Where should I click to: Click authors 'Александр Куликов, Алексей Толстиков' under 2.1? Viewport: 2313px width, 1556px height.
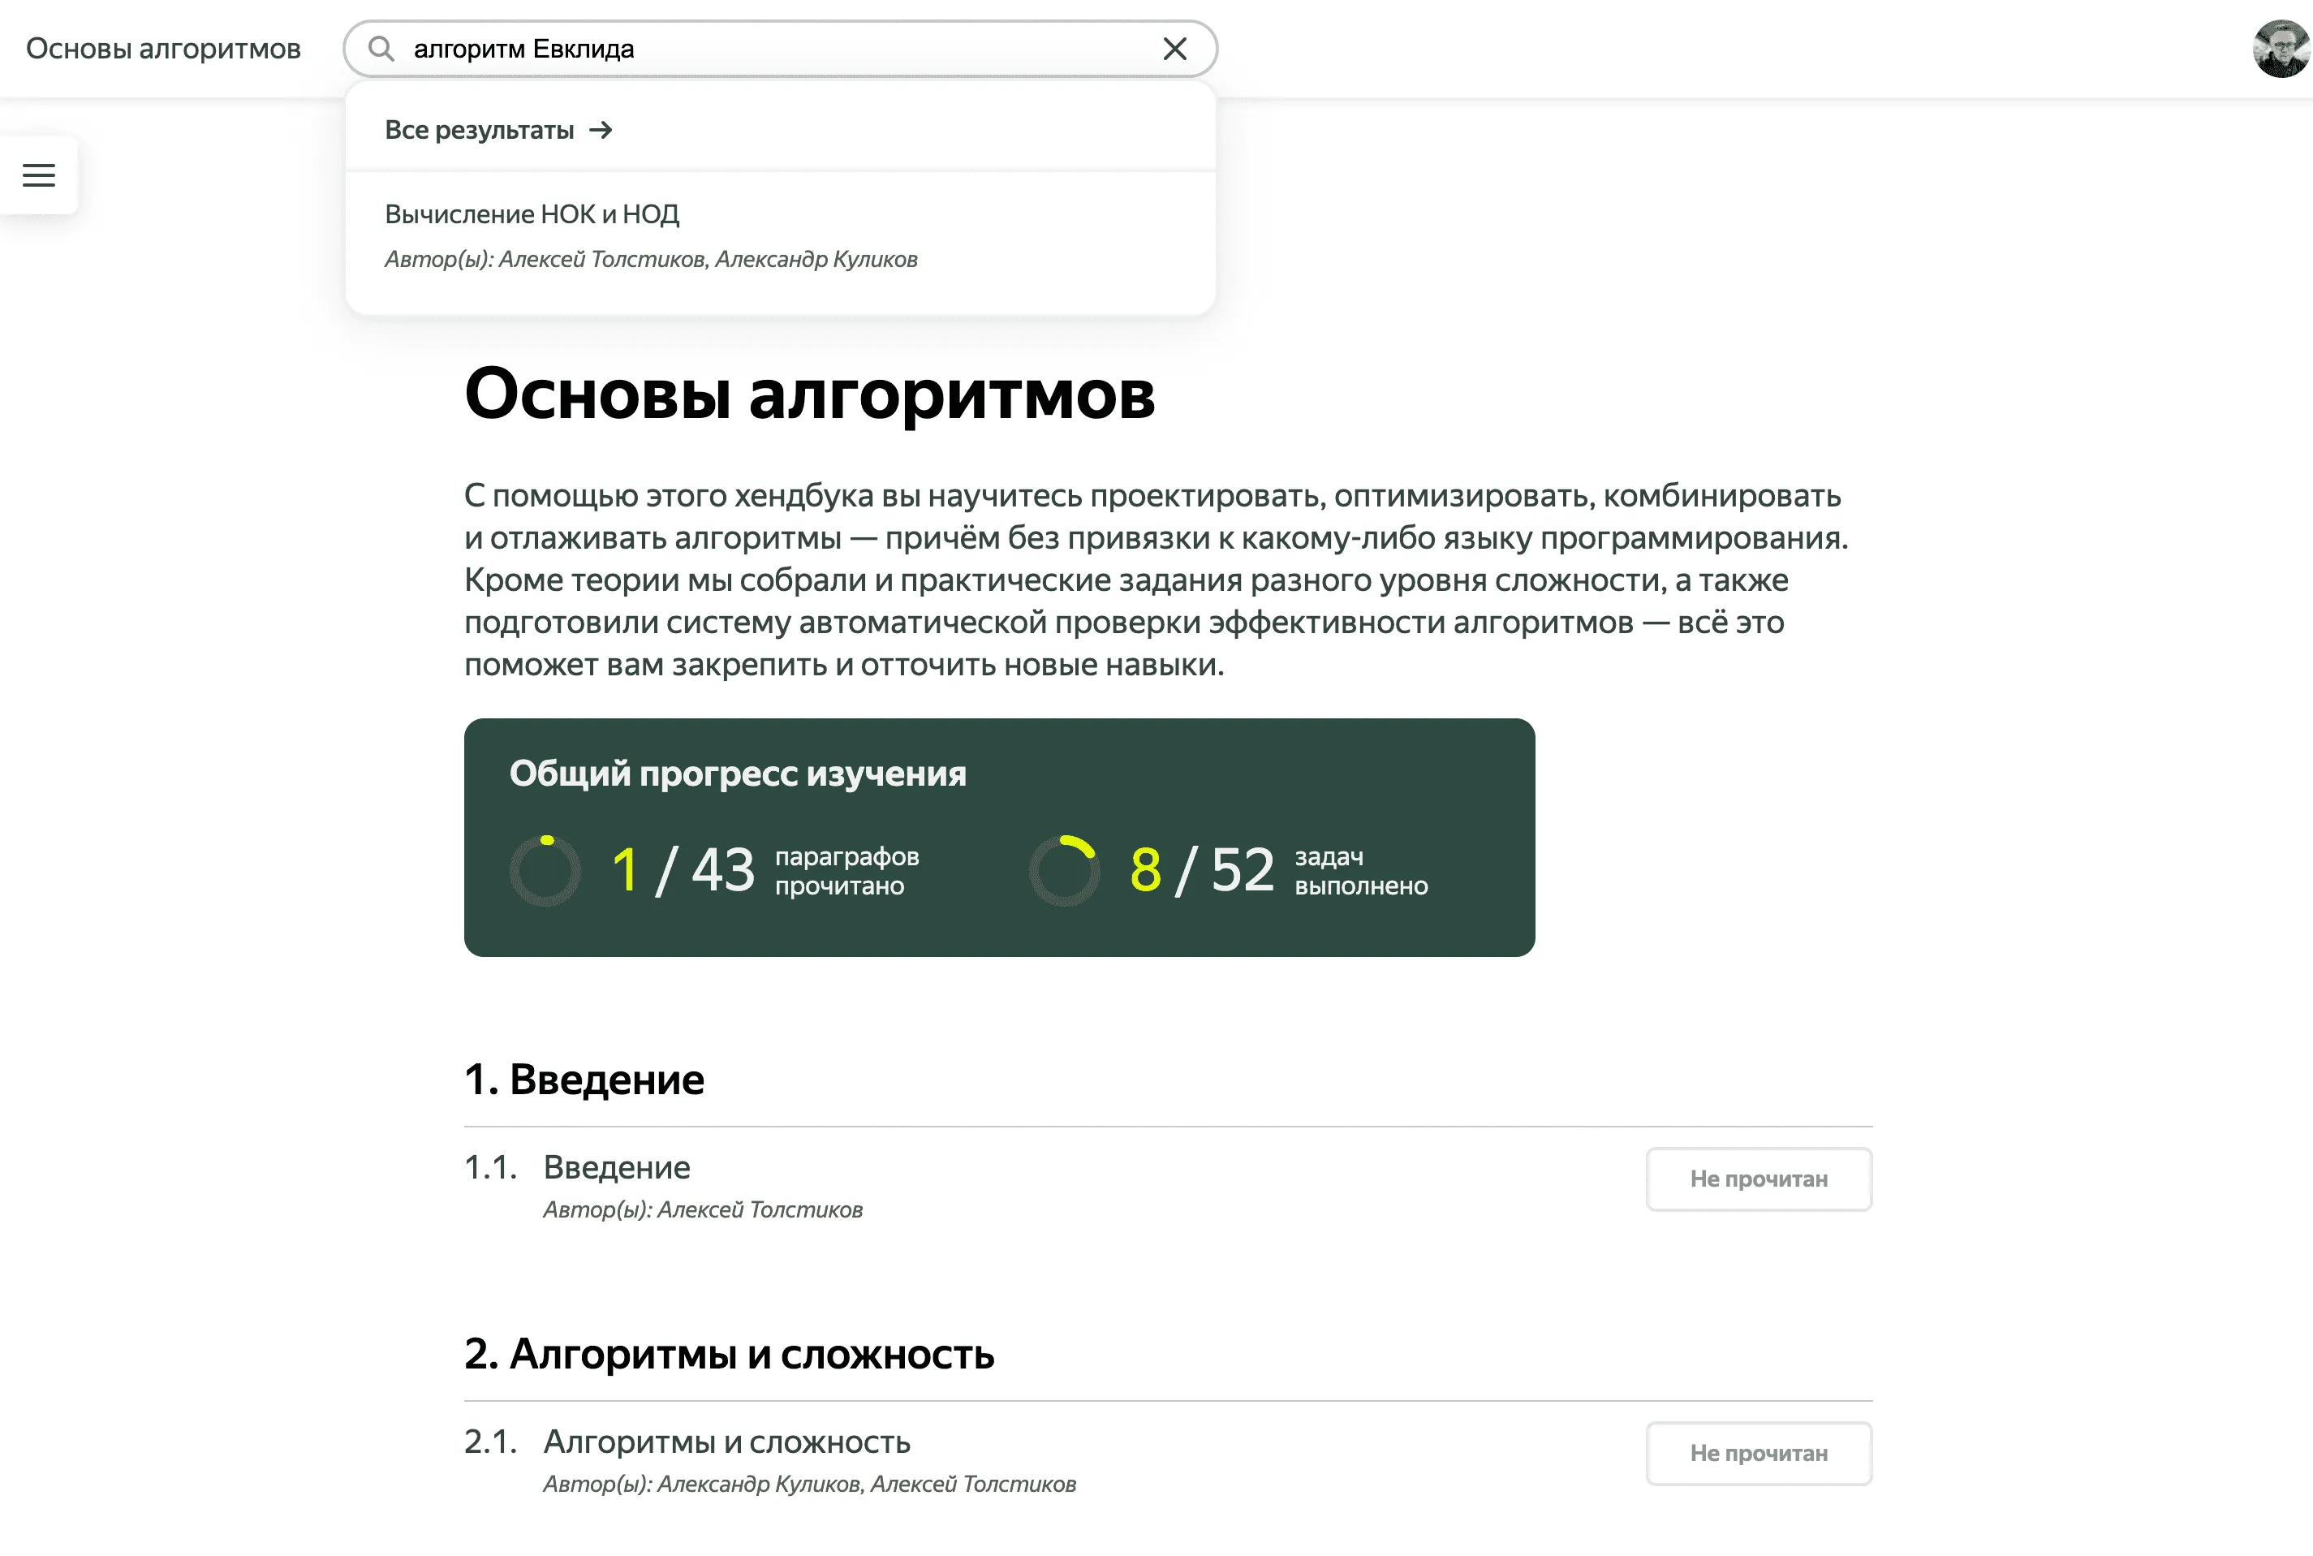tap(808, 1485)
